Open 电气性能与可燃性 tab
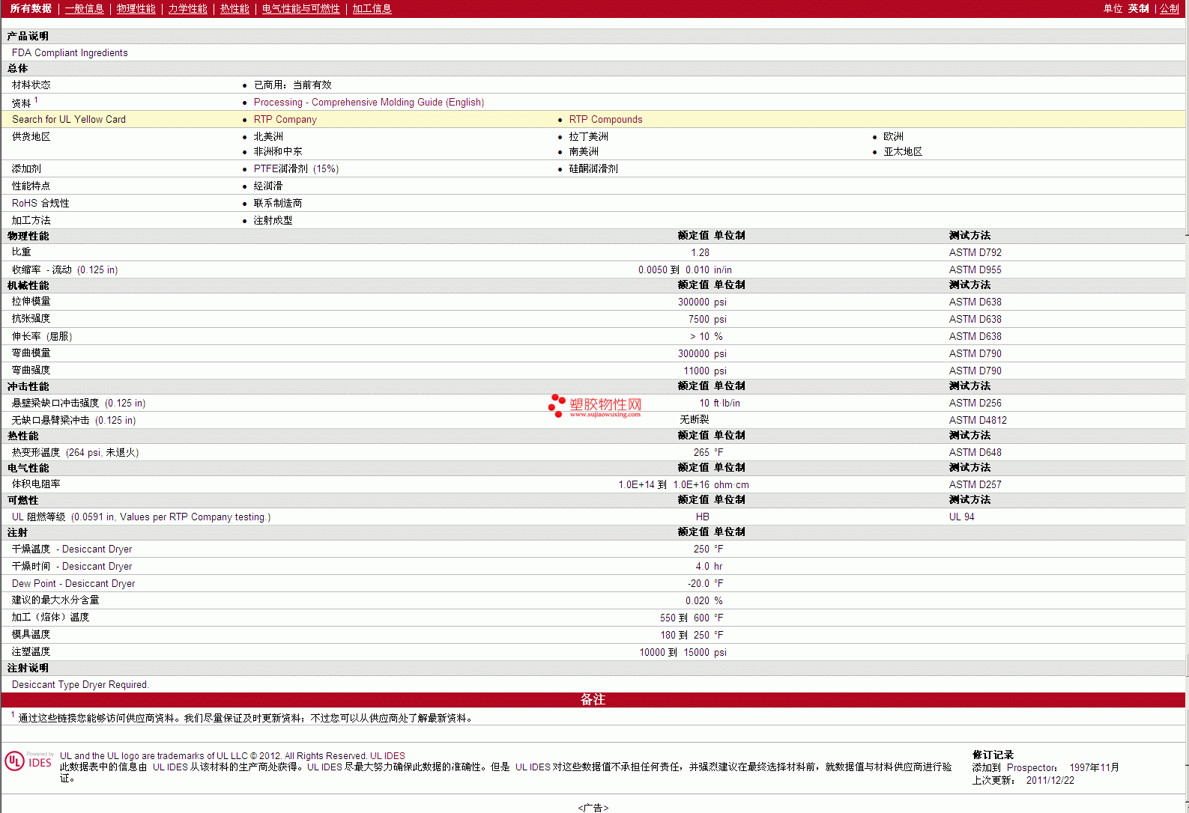The height and width of the screenshot is (813, 1189). 300,9
